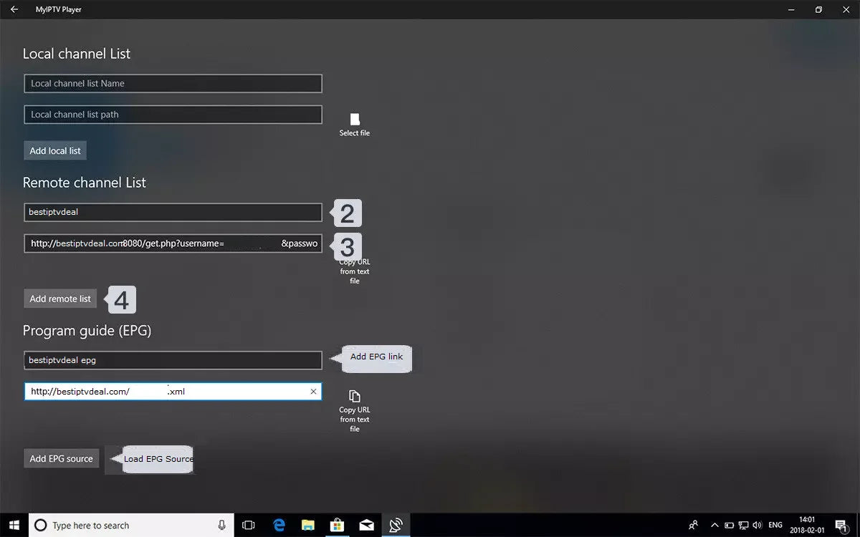
Task: Open File Explorer from taskbar
Action: pyautogui.click(x=307, y=525)
